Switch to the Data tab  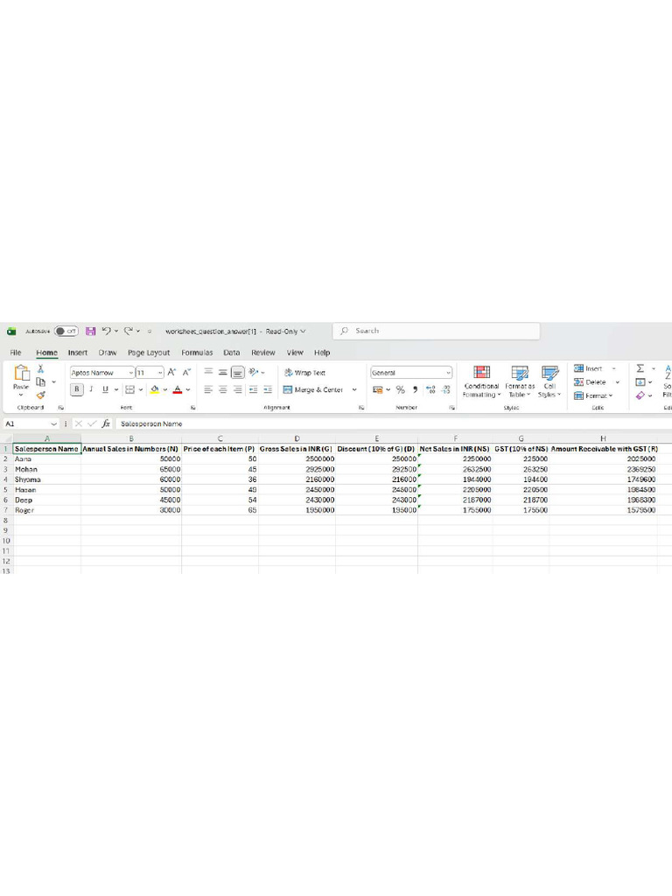click(231, 353)
